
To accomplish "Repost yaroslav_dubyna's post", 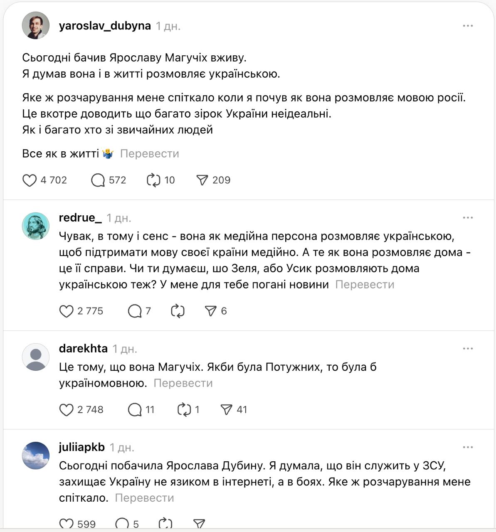I will pyautogui.click(x=153, y=180).
